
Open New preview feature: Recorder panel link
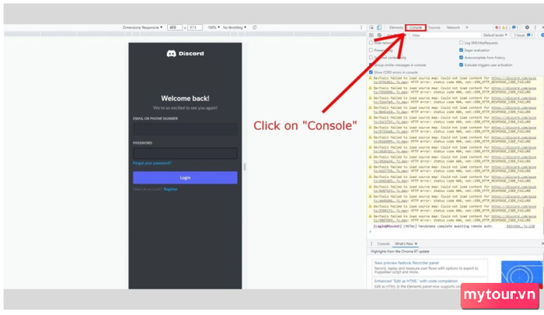pos(406,263)
